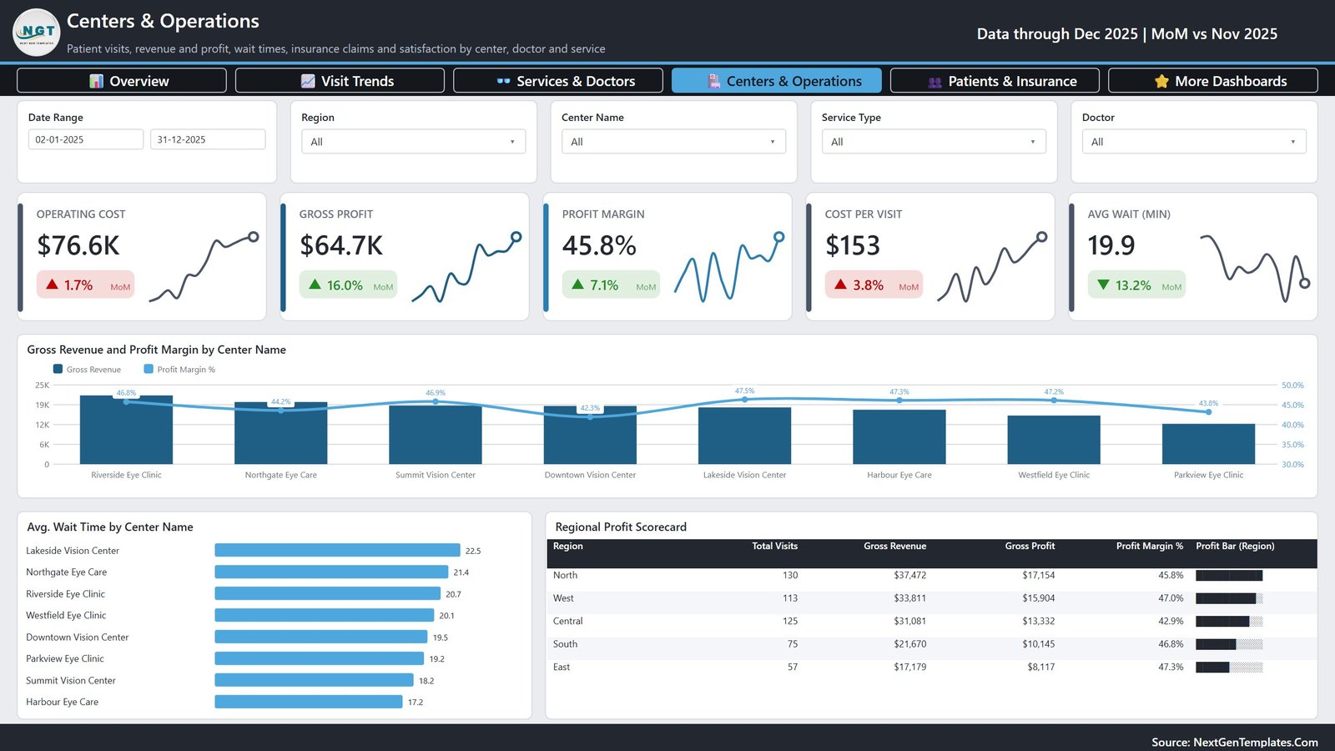Sort by the Region column header
This screenshot has width=1335, height=751.
[x=568, y=546]
